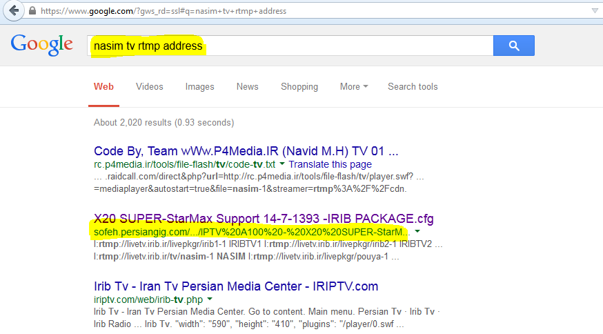Expand the More dropdown menu
603x334 pixels.
(354, 87)
